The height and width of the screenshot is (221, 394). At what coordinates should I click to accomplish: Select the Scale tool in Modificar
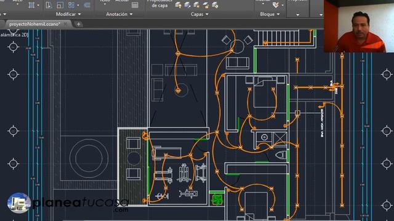60,5
